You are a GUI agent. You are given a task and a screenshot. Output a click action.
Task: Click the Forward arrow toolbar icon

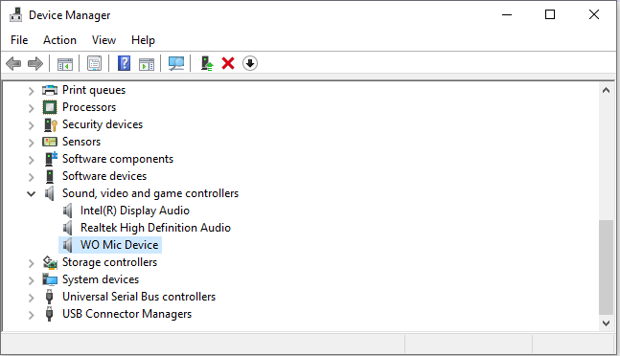[x=35, y=63]
